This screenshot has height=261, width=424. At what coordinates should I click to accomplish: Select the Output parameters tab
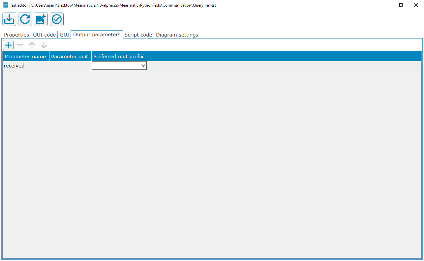point(97,35)
